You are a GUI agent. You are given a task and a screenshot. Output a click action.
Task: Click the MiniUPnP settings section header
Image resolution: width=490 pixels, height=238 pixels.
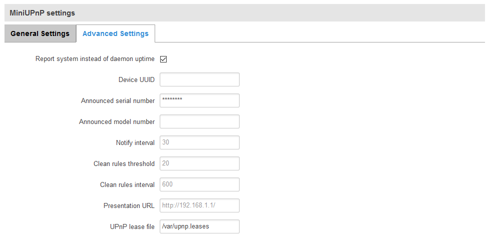(42, 12)
